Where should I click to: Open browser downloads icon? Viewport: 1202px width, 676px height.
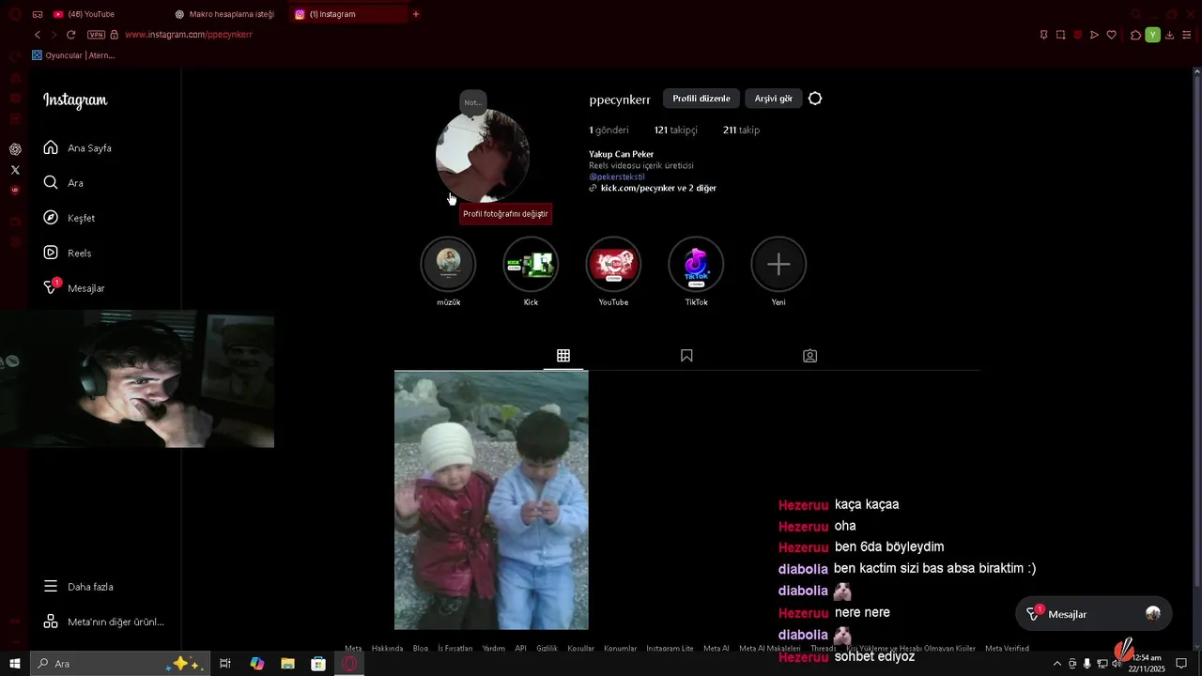[1170, 35]
